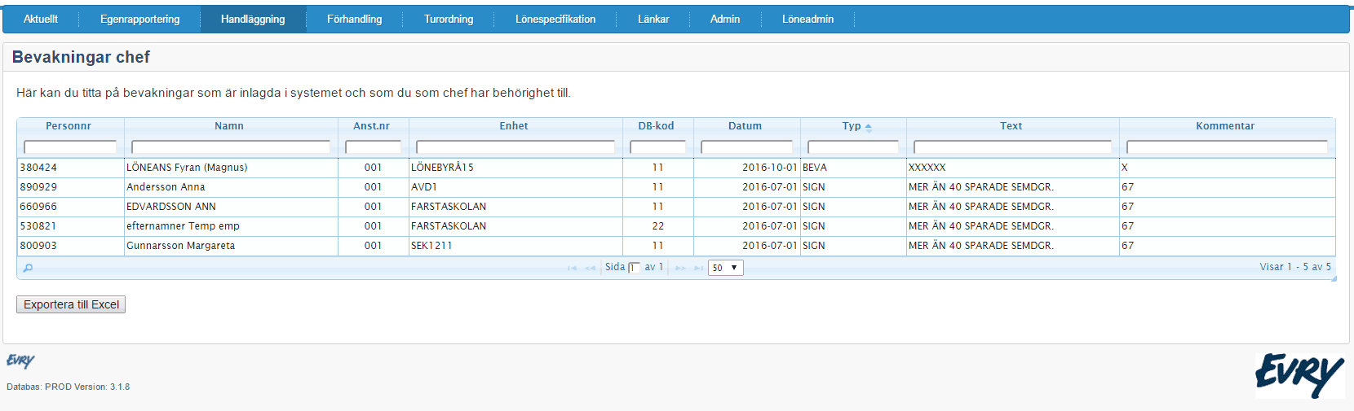The height and width of the screenshot is (411, 1354).
Task: Click the Typ column sort arrow
Action: pos(868,127)
